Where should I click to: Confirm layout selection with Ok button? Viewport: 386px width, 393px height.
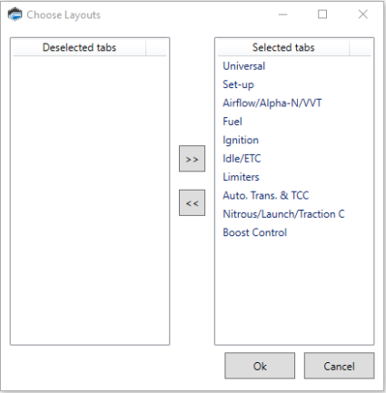(x=260, y=366)
